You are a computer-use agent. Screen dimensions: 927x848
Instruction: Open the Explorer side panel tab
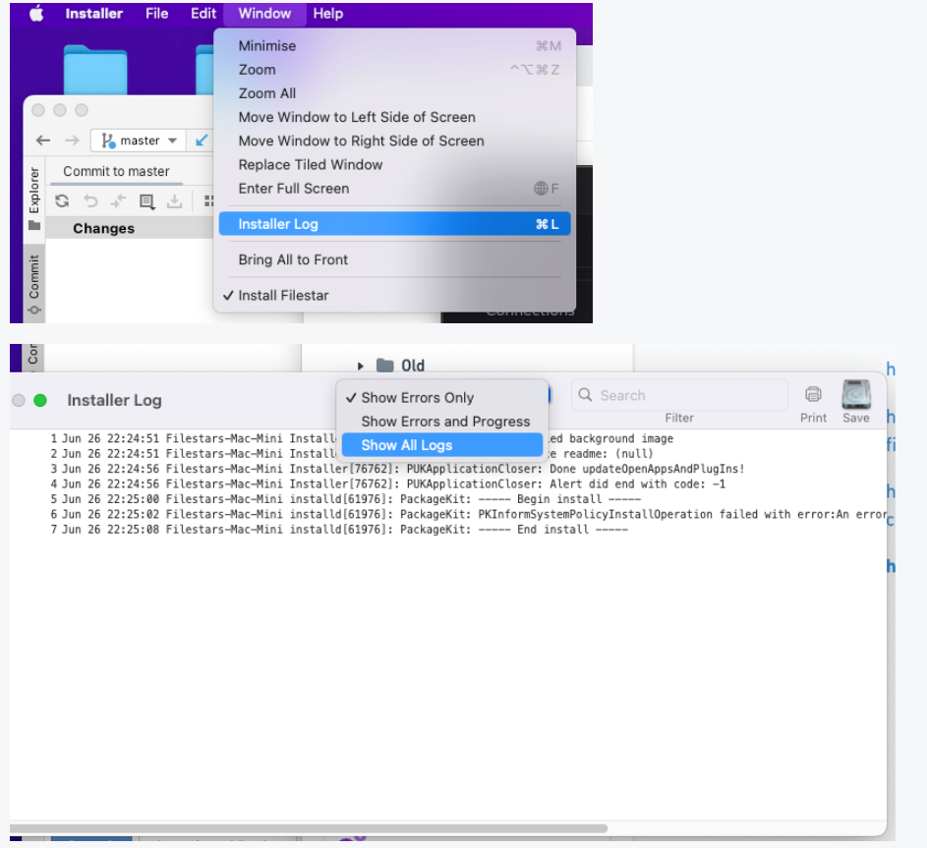click(34, 198)
